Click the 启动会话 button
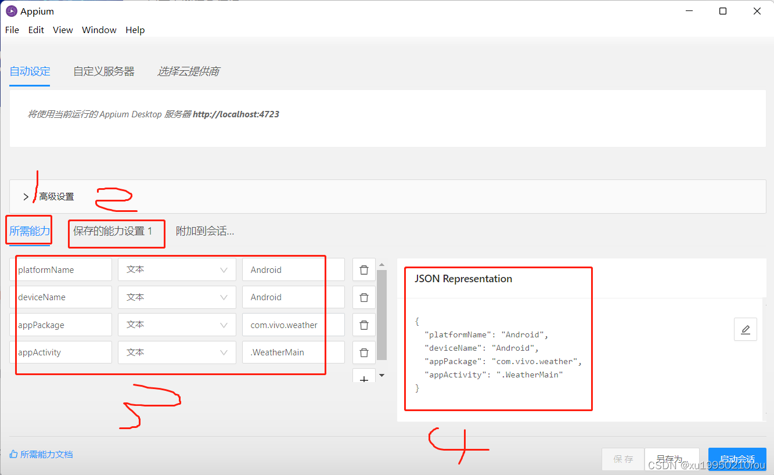 (x=737, y=459)
